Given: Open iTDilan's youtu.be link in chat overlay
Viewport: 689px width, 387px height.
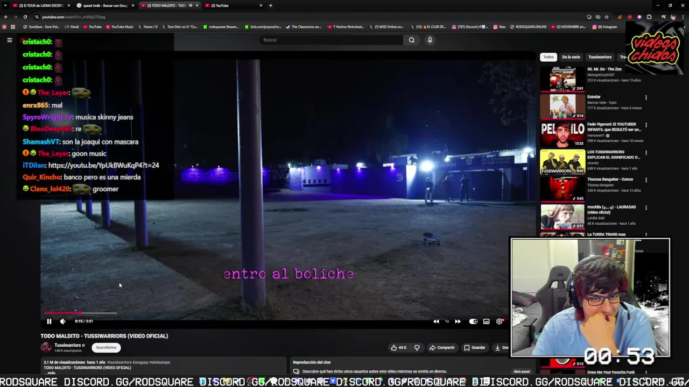Looking at the screenshot, I should pyautogui.click(x=103, y=166).
